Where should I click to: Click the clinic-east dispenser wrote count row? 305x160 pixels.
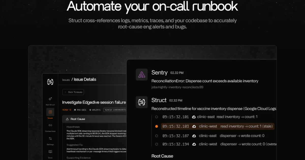[213, 136]
